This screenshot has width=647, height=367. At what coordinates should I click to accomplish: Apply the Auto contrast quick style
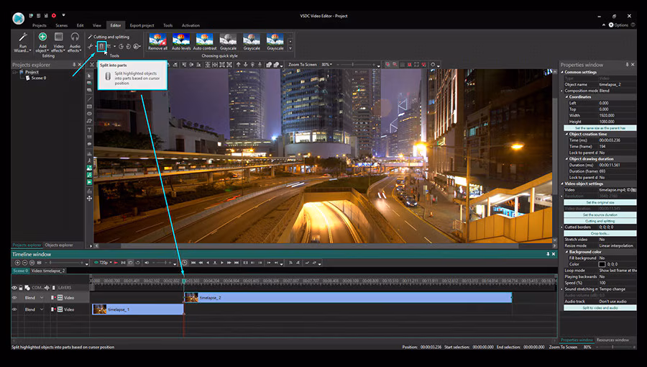click(204, 41)
